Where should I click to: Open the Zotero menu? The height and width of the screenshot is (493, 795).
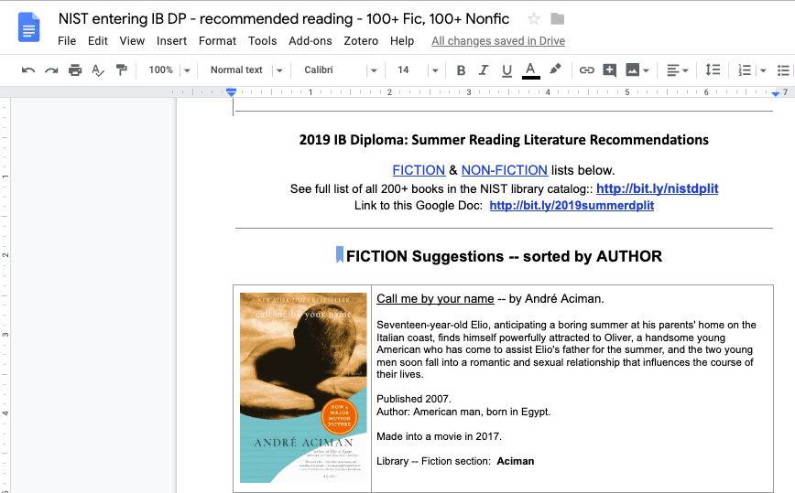pyautogui.click(x=361, y=41)
